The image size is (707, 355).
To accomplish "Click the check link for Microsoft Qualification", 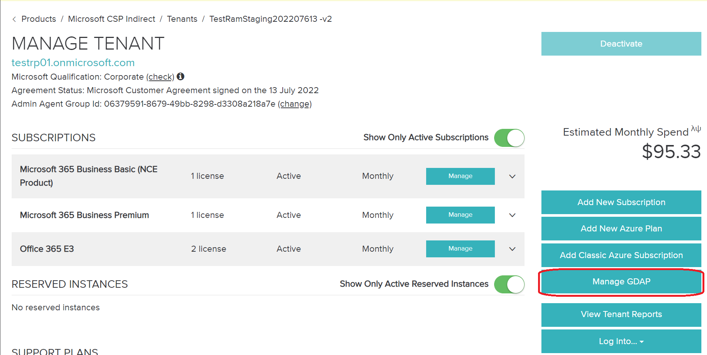I will click(160, 77).
